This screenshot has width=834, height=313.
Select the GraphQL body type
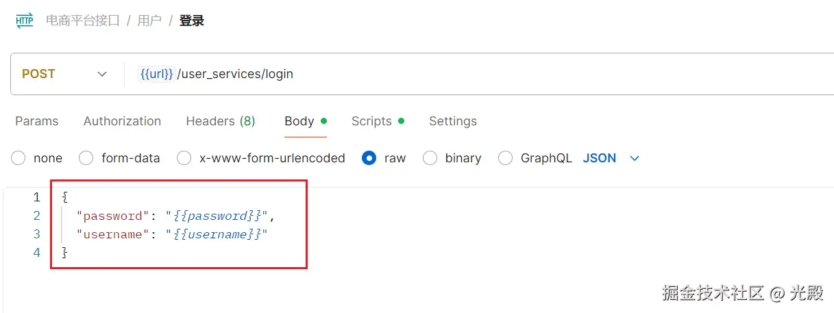point(506,158)
